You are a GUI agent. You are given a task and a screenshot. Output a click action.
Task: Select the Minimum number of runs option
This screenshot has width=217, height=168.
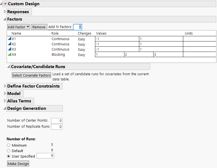point(9,145)
